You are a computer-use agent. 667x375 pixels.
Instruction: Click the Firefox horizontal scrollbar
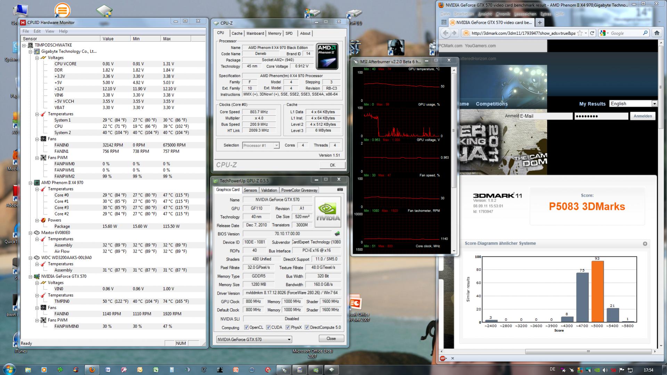coord(588,351)
